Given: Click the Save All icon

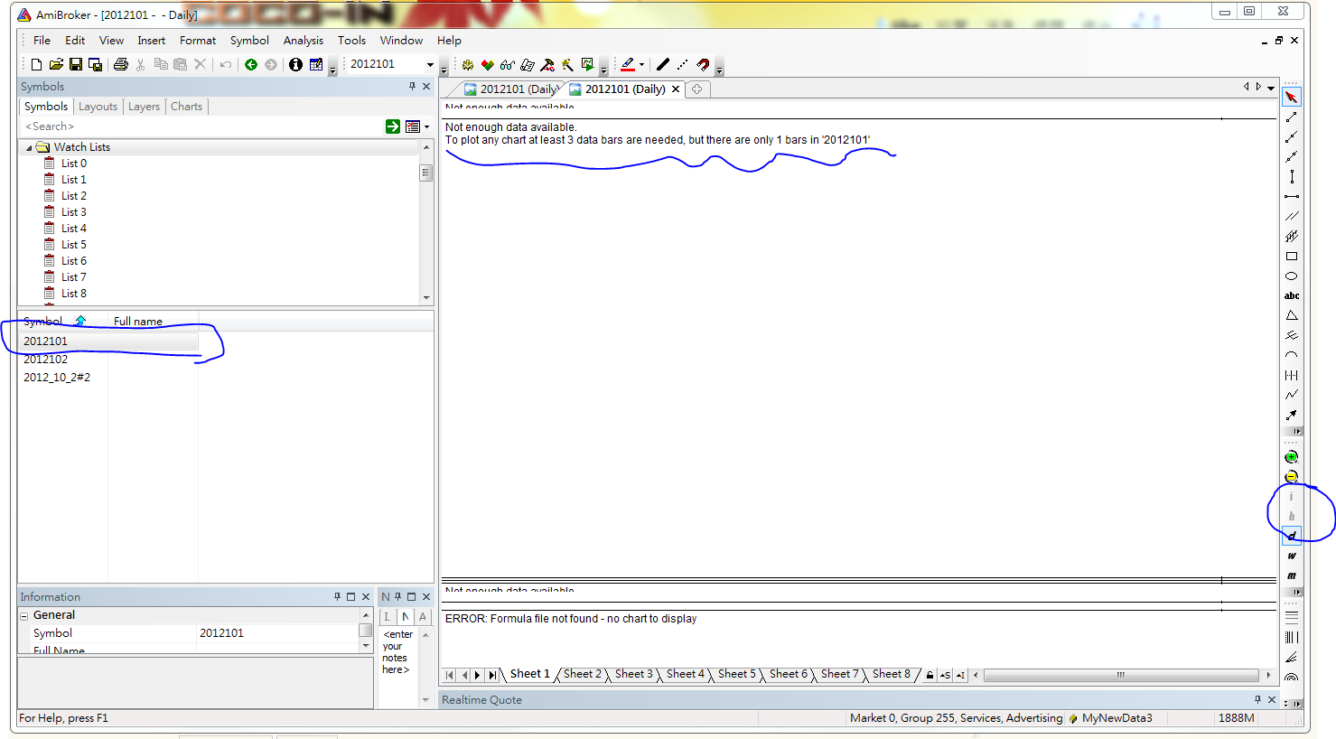Looking at the screenshot, I should pyautogui.click(x=95, y=64).
